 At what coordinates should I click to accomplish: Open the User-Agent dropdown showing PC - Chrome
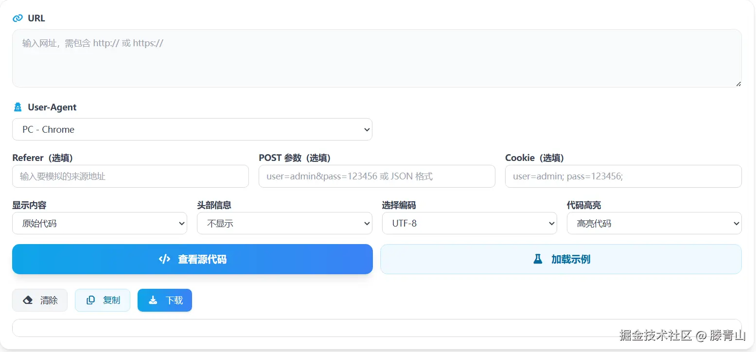click(x=192, y=129)
